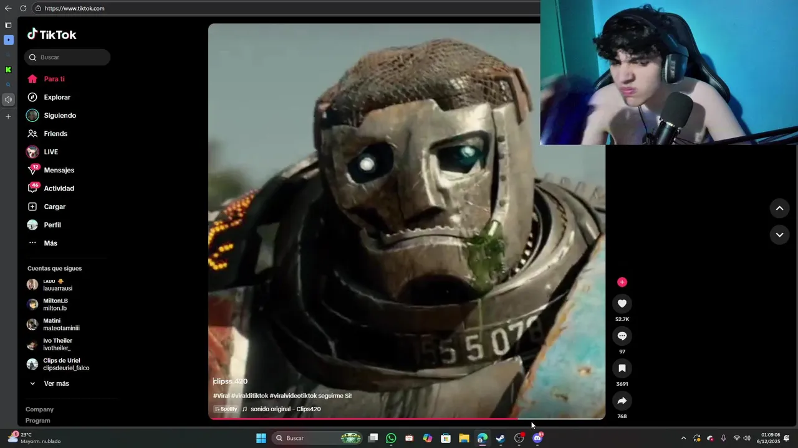Go back with browser back arrow
The width and height of the screenshot is (798, 448).
(8, 8)
